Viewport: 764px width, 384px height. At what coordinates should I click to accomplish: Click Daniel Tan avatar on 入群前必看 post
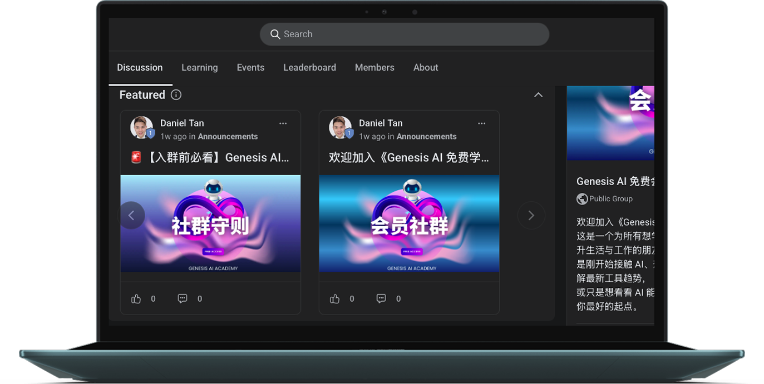click(141, 128)
